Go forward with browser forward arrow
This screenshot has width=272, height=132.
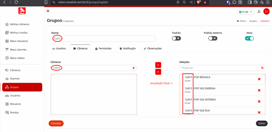(x=10, y=2)
